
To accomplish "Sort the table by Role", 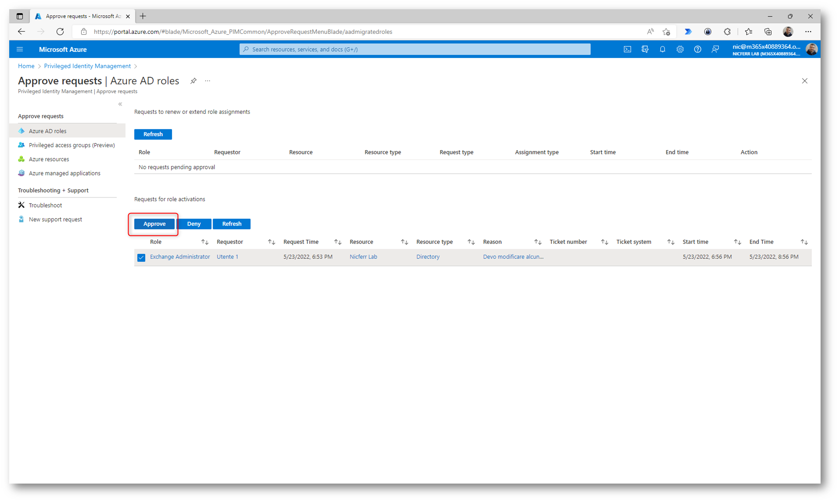I will coord(204,242).
